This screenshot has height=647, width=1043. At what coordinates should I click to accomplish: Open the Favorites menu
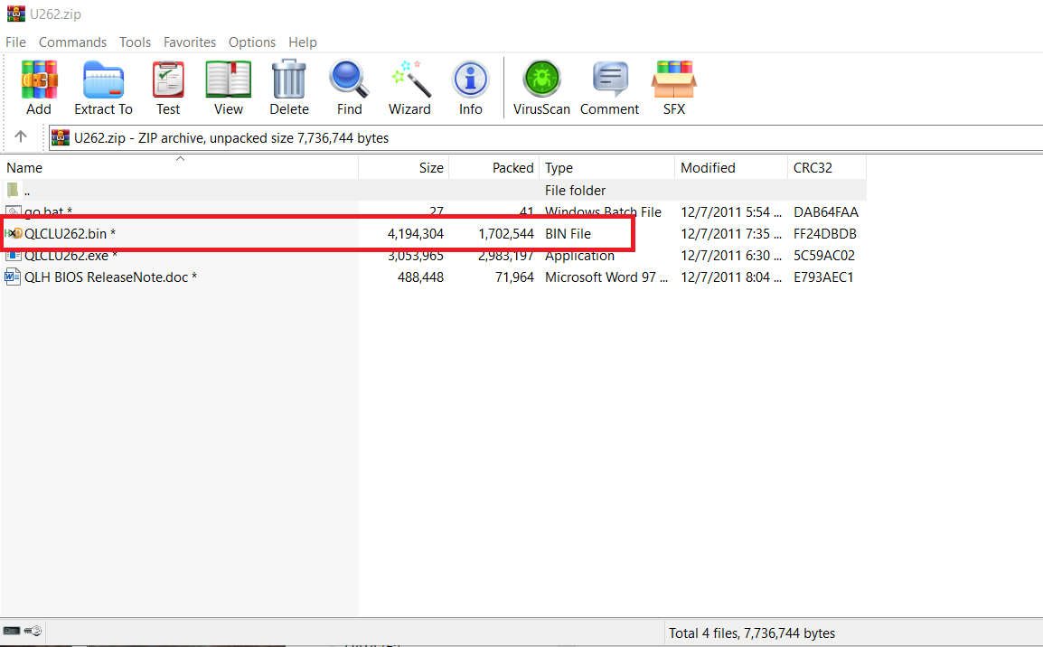click(x=190, y=42)
